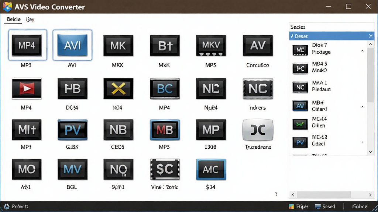Collapse the Diok7 Picdage list entry
Image resolution: width=378 pixels, height=212 pixels.
point(362,51)
